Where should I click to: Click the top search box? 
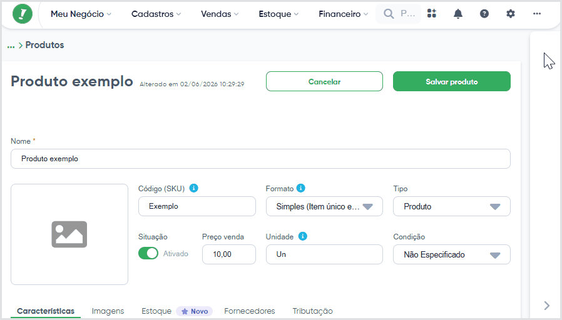pos(398,14)
